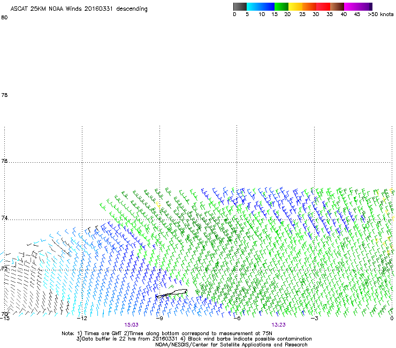The height and width of the screenshot is (348, 396).
Task: Pick the yellow 20-25 knots color band
Action: pyautogui.click(x=295, y=6)
